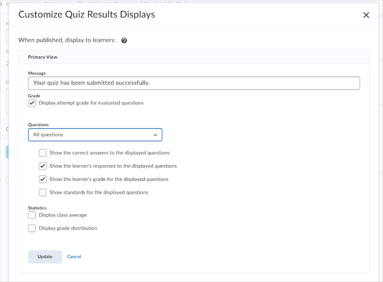This screenshot has height=282, width=383.
Task: Click into the Message text field
Action: tap(194, 83)
